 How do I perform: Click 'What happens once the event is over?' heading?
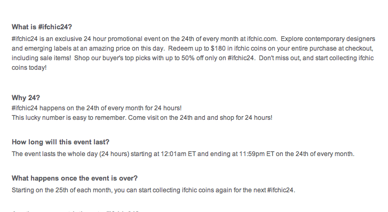tap(75, 178)
